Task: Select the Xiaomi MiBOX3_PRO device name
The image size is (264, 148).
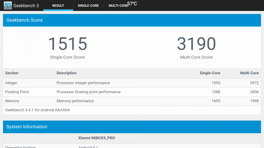Action: [96, 138]
